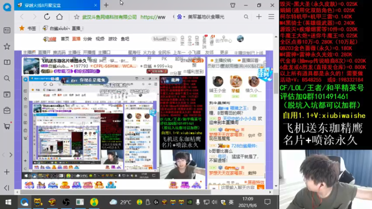
Task: Go to Douyu 首页 nav item
Action: pos(65,39)
